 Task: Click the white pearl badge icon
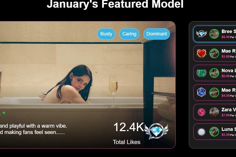[x=201, y=132]
